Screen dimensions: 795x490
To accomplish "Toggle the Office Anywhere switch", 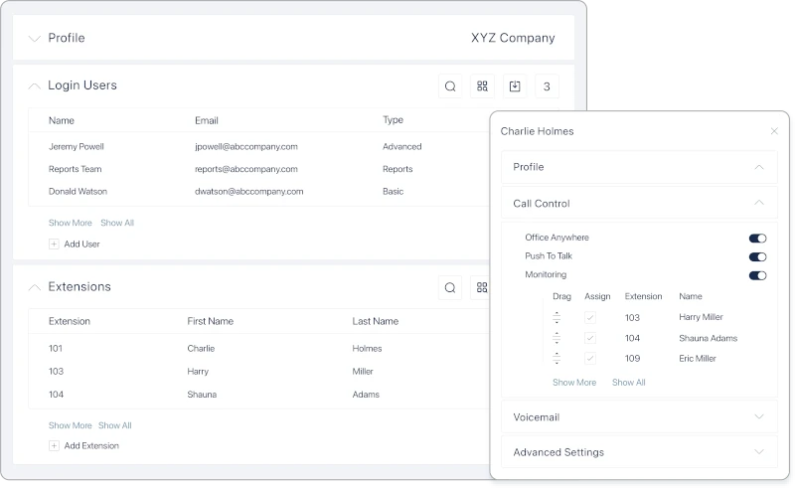I will click(x=757, y=239).
